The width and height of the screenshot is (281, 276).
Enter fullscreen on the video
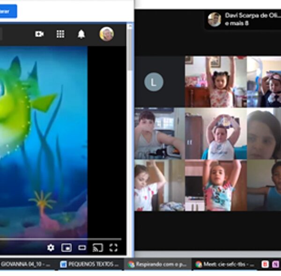(x=113, y=247)
